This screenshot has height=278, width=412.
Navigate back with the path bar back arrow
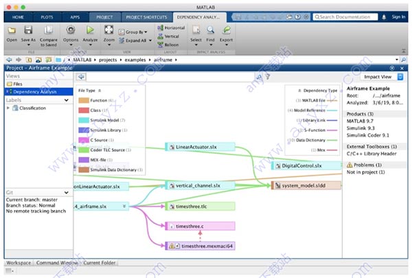pos(9,60)
